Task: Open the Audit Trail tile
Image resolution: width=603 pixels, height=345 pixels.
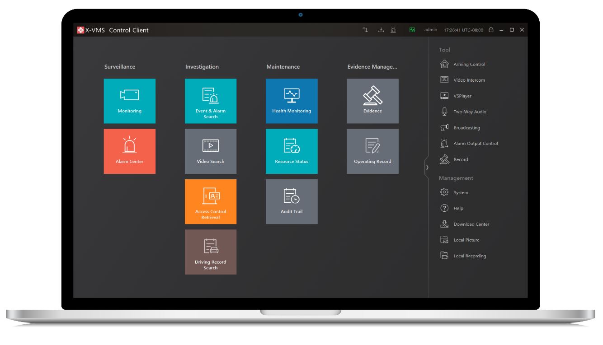Action: point(292,201)
